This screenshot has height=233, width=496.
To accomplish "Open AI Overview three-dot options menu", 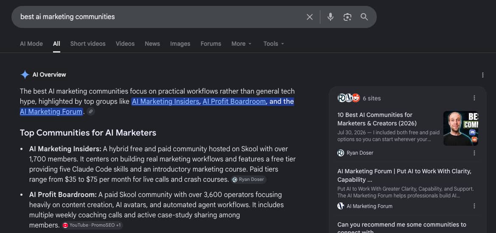I will 483,75.
